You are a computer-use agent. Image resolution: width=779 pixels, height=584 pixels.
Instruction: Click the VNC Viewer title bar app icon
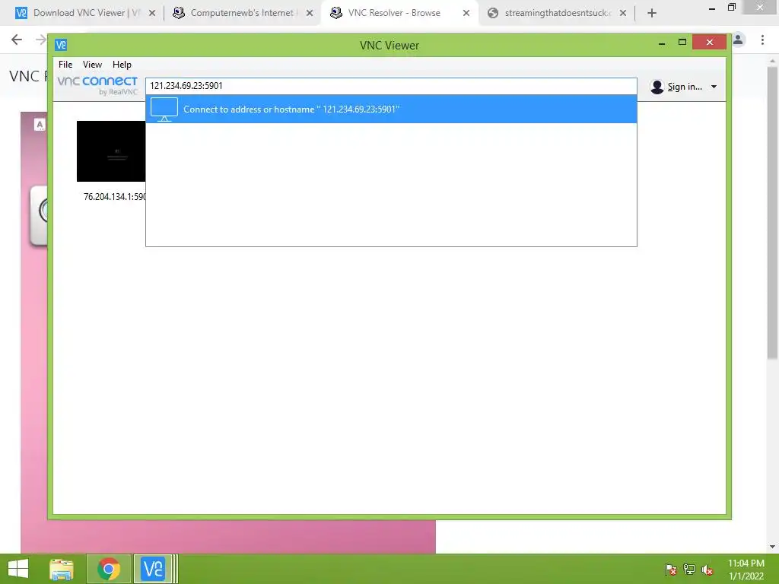point(61,45)
